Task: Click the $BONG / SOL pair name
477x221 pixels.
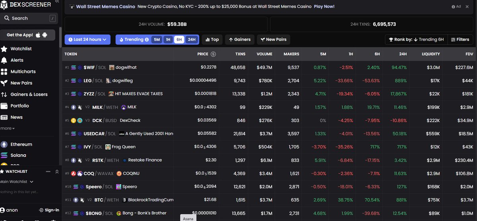Action: (100, 213)
